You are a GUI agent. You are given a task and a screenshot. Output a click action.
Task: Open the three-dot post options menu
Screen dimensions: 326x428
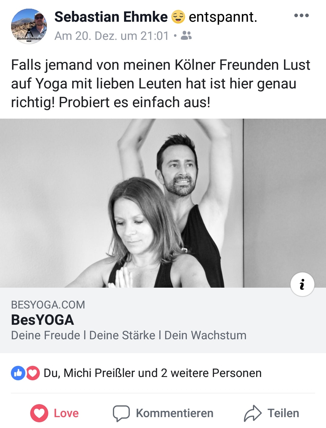(x=301, y=16)
